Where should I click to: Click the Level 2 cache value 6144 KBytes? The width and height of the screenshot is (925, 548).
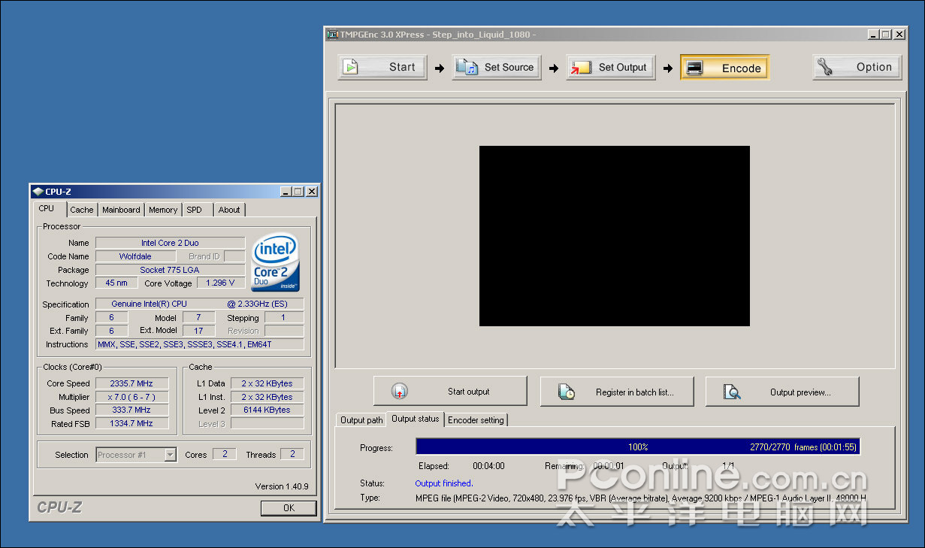pyautogui.click(x=268, y=410)
